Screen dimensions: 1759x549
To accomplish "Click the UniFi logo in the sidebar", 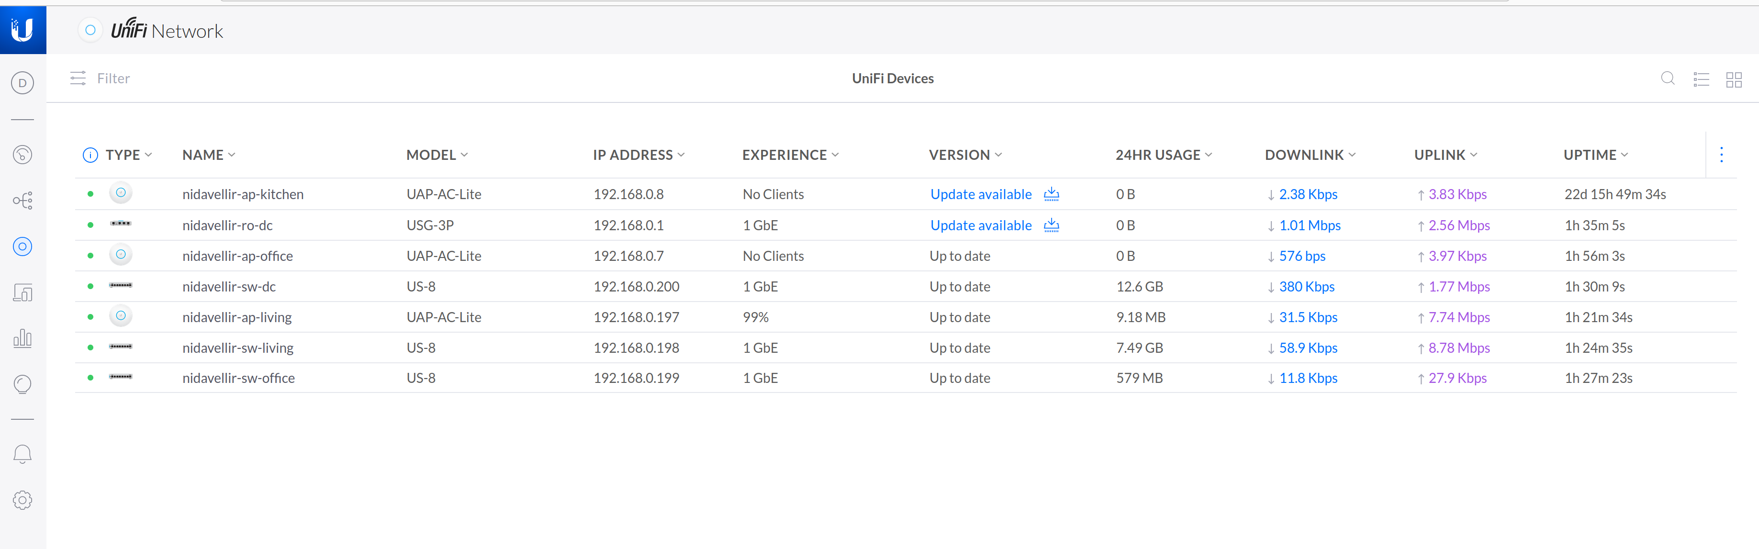I will pyautogui.click(x=22, y=29).
